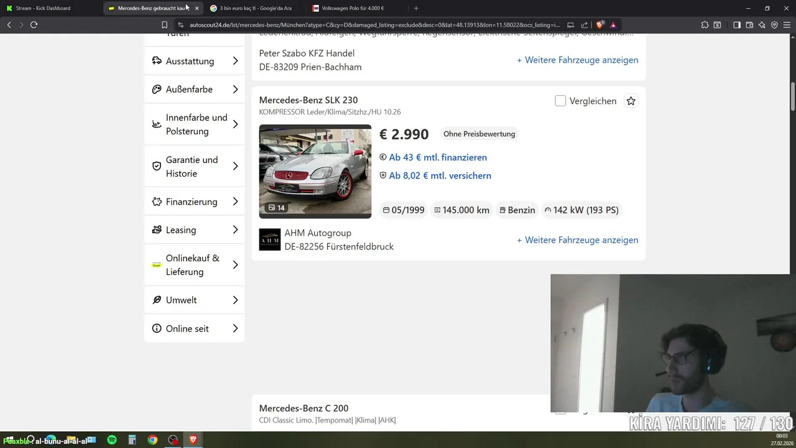Open Calculator from the taskbar

pos(132,440)
